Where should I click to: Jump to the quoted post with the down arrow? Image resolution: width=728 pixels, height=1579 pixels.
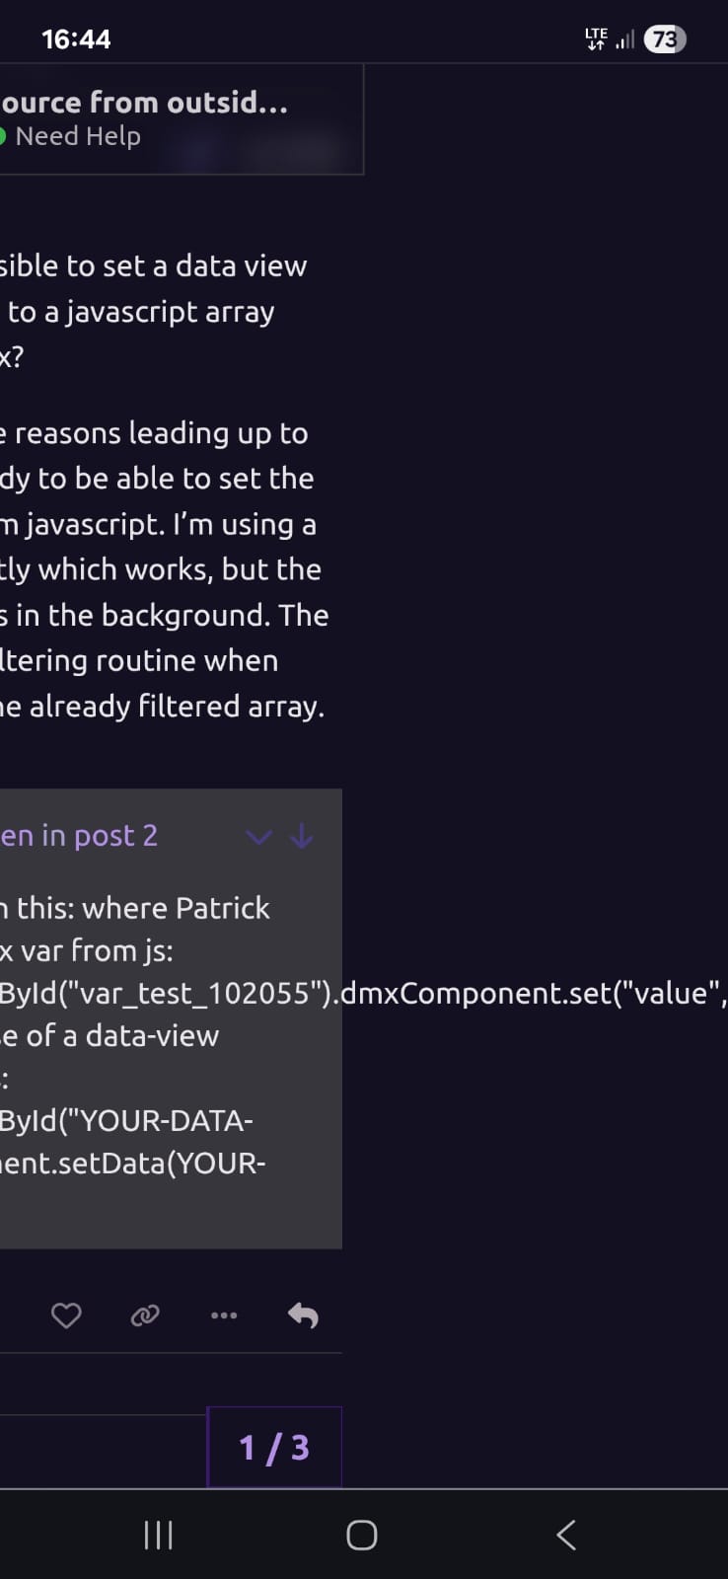pyautogui.click(x=302, y=837)
